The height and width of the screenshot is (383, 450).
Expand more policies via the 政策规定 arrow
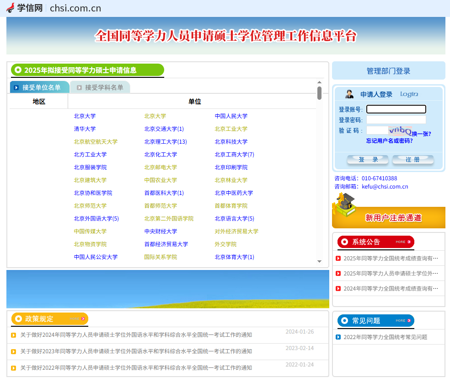click(x=81, y=319)
